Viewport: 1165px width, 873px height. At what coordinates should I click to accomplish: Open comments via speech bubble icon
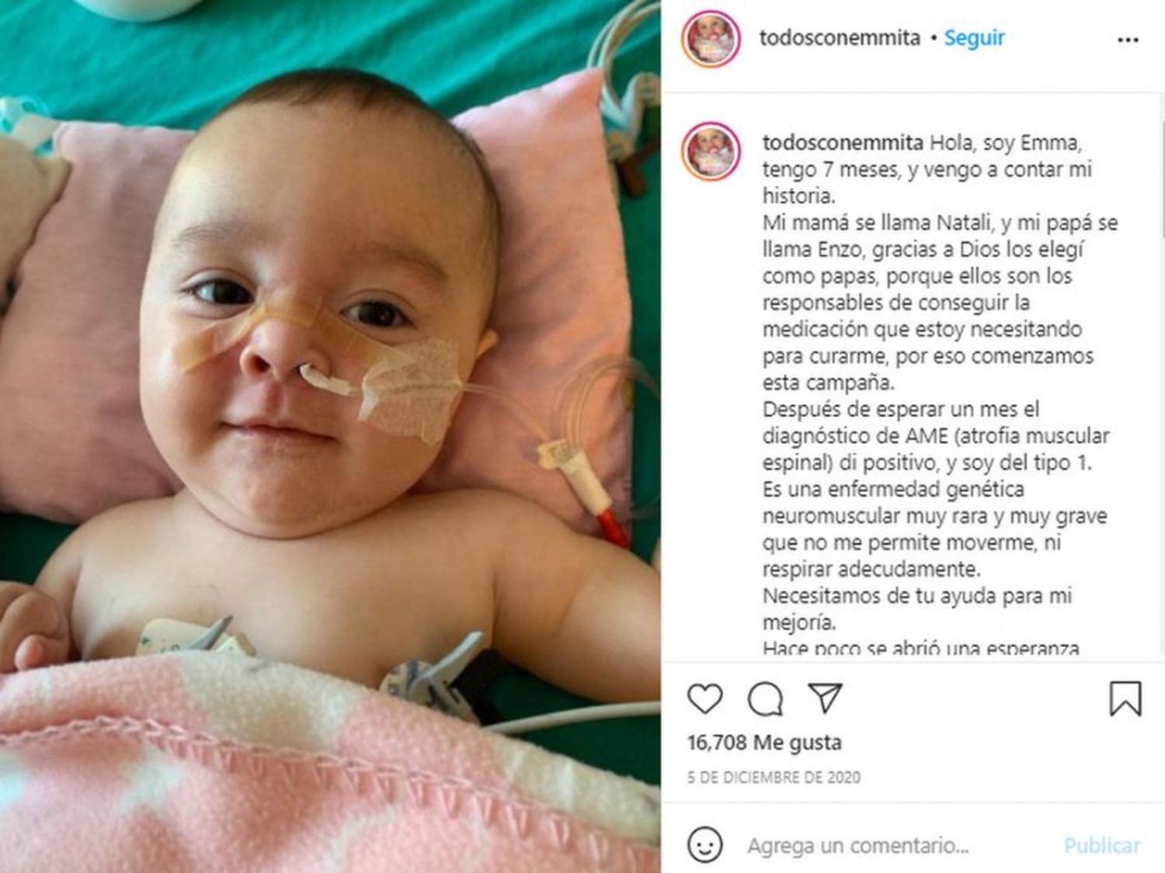[x=765, y=699]
